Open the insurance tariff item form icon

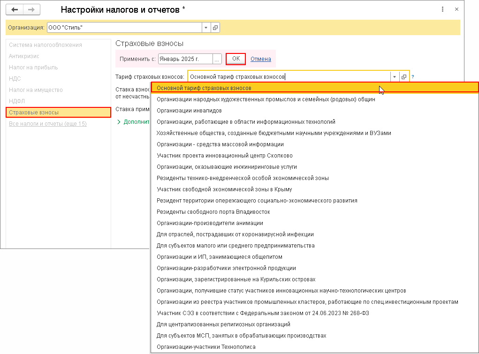point(403,77)
